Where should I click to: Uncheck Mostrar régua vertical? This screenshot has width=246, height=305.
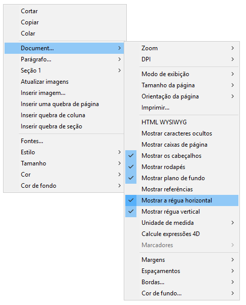pos(182,212)
